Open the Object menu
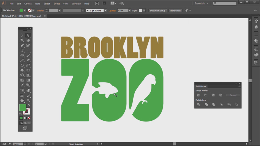 [x=28, y=4]
